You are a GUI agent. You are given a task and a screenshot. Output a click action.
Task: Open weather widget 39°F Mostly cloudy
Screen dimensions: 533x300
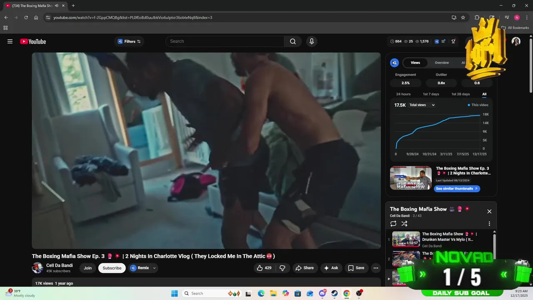point(22,293)
